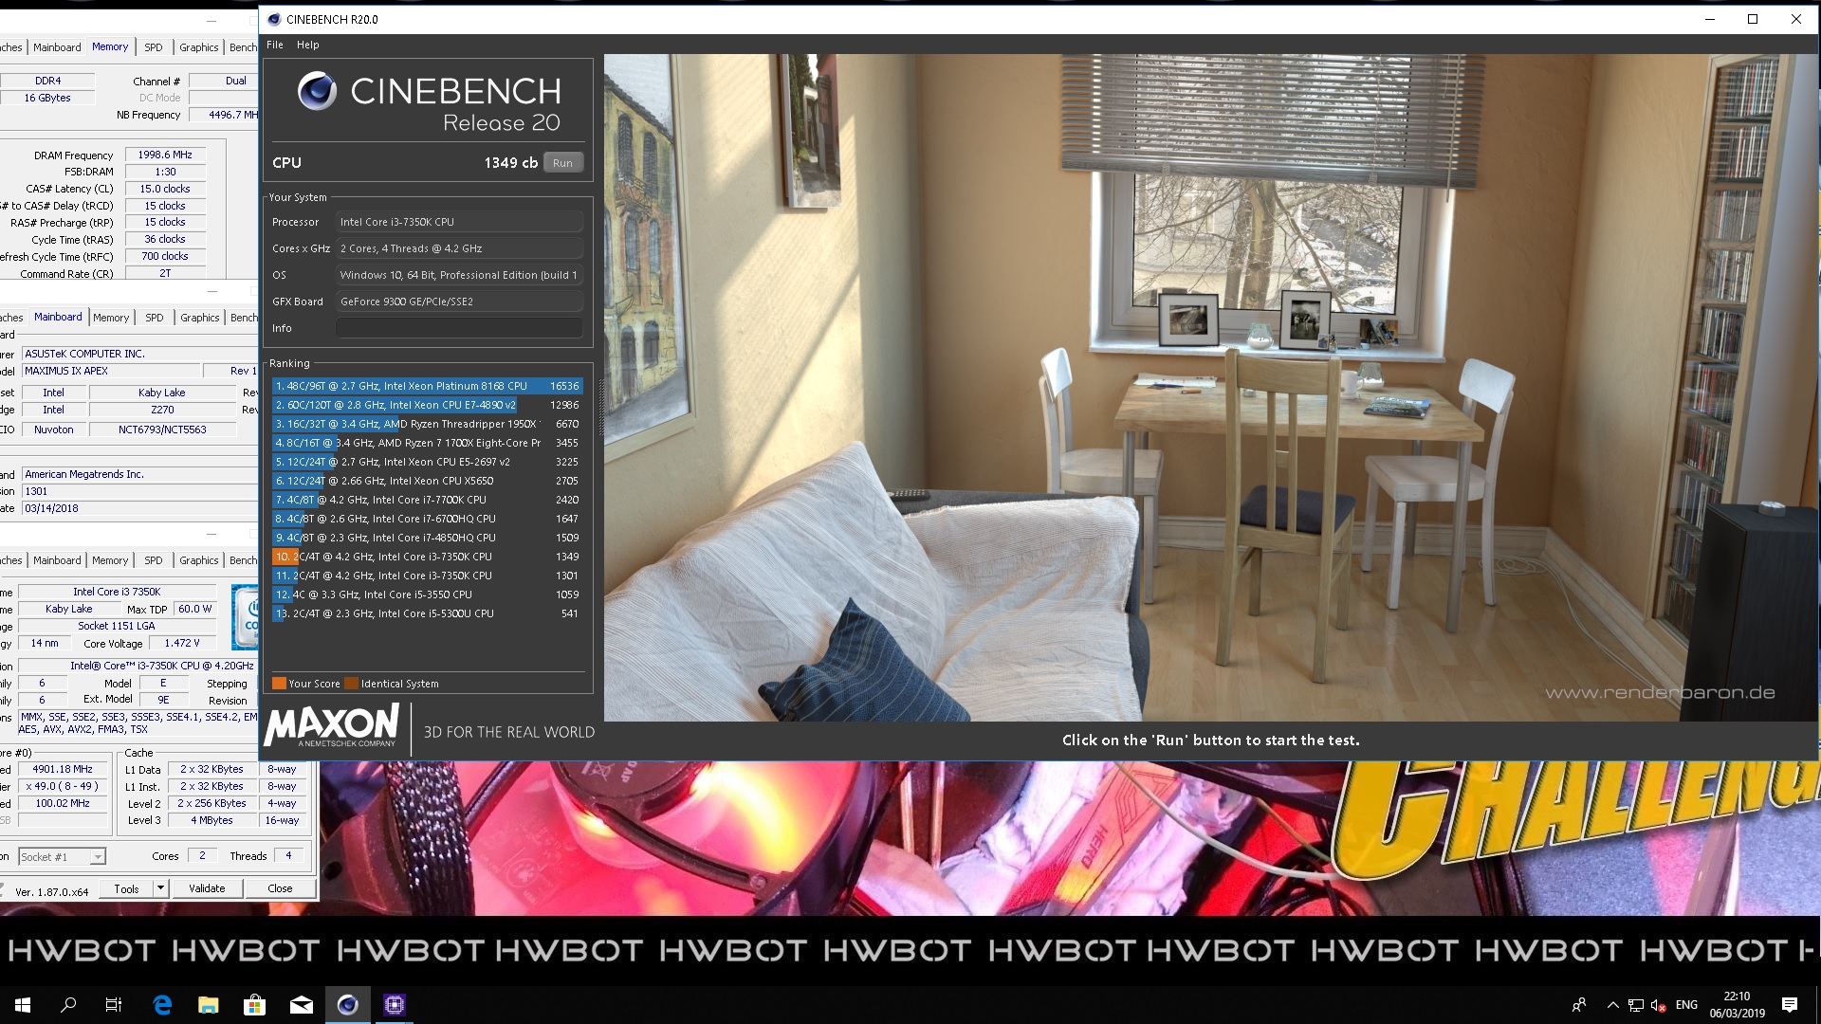Click the Core Voltage value 1.472 V
The image size is (1821, 1024).
point(183,643)
